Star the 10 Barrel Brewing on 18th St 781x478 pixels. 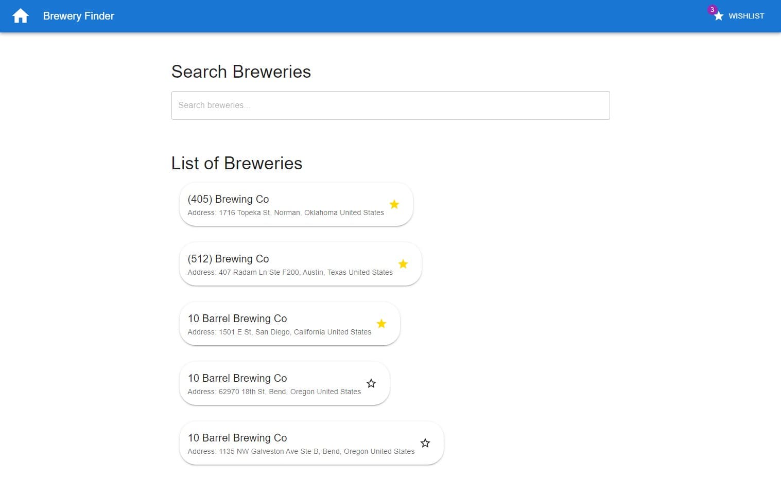[x=371, y=383]
